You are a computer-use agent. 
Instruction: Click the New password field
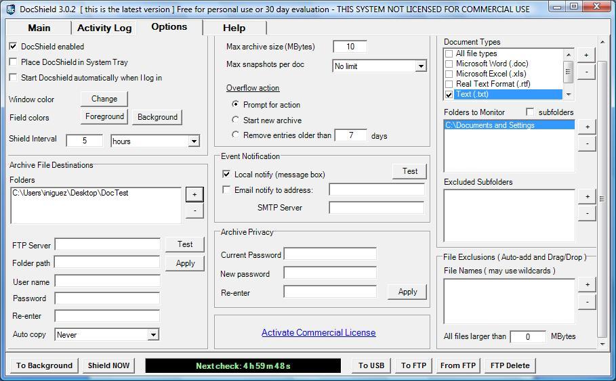[330, 273]
